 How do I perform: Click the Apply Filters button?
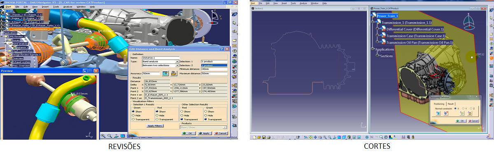[155, 126]
